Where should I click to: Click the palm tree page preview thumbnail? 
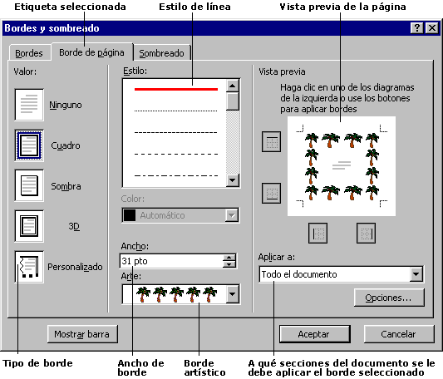[342, 166]
